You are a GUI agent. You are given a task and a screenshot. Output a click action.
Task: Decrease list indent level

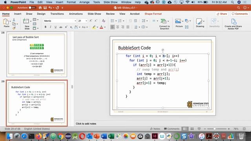coord(130,21)
